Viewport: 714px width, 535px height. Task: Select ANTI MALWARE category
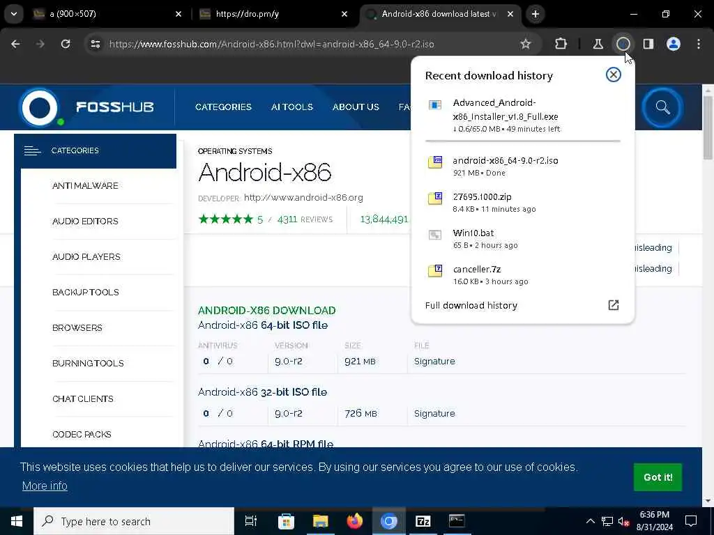85,185
